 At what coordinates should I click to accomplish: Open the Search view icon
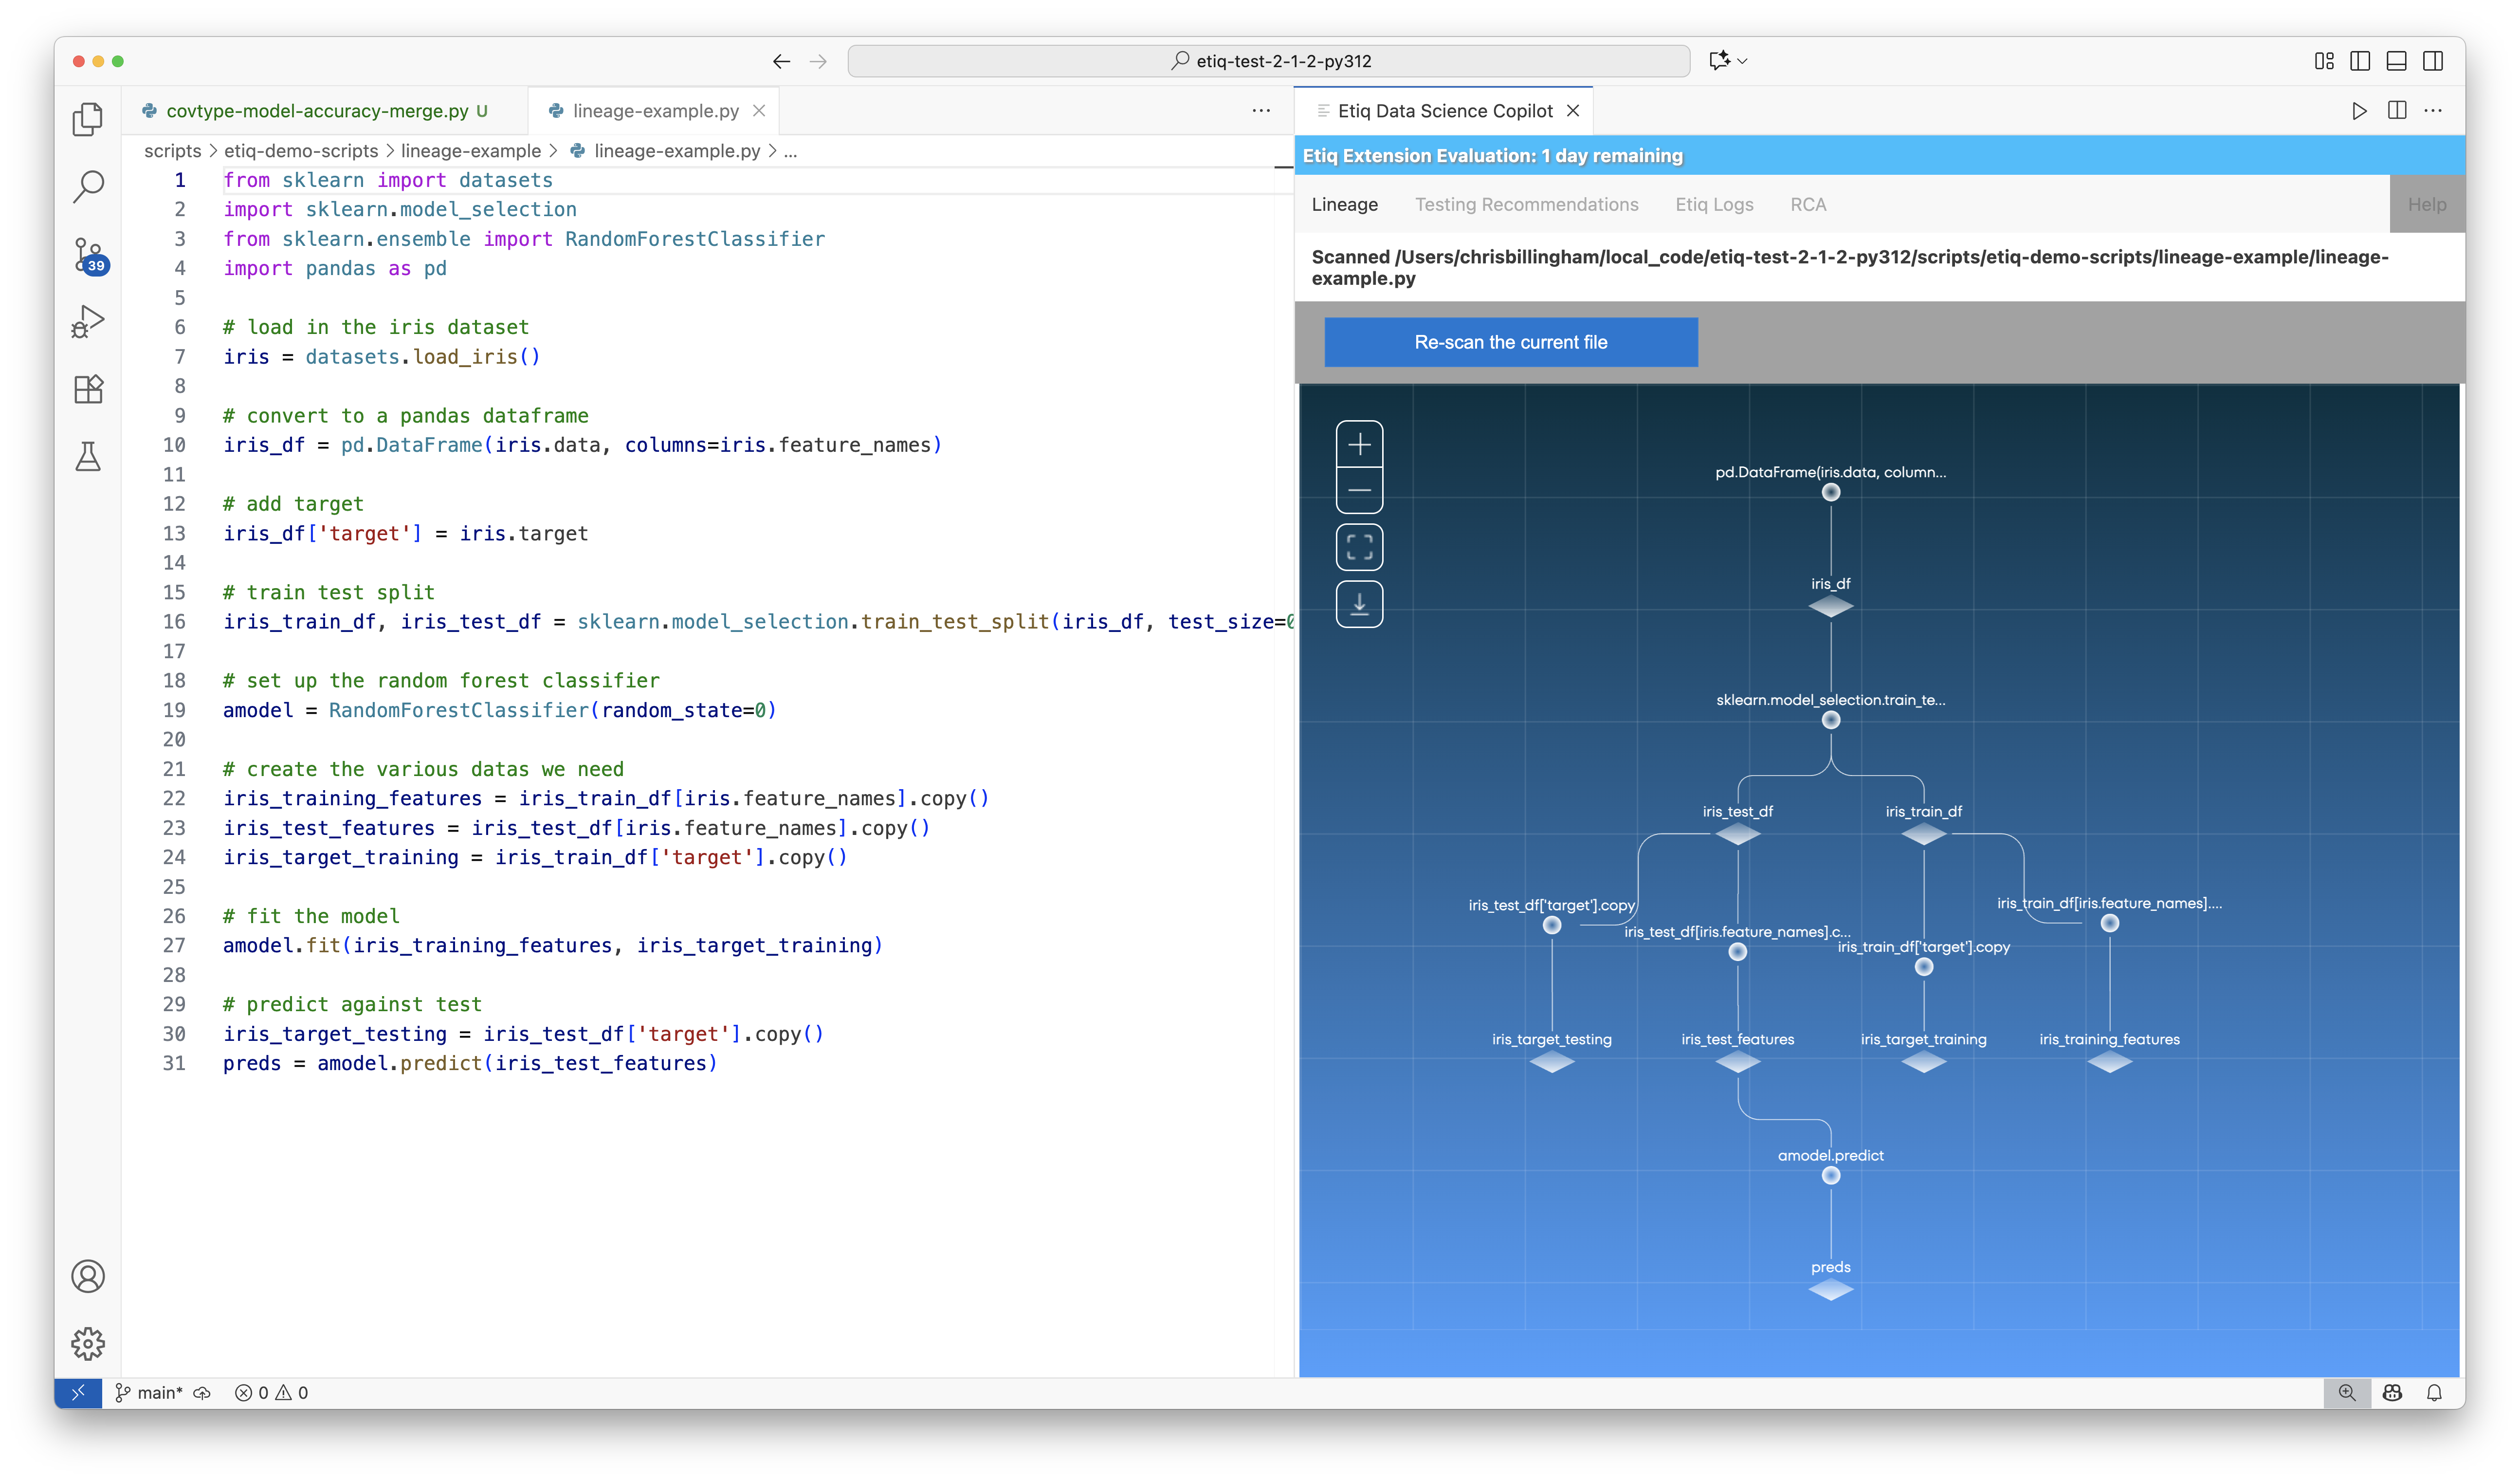[88, 186]
